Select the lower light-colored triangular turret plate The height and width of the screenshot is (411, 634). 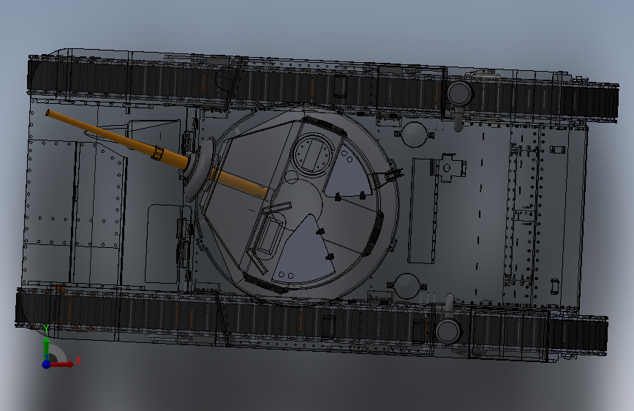pyautogui.click(x=304, y=250)
